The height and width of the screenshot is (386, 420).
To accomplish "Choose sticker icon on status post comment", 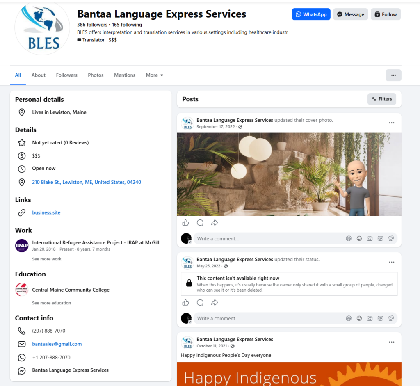I will click(391, 318).
